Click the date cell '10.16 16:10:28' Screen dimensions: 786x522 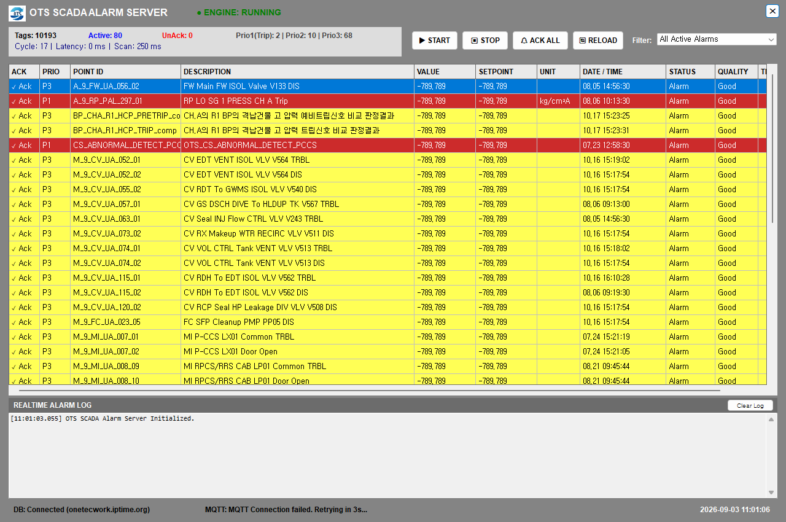[623, 278]
